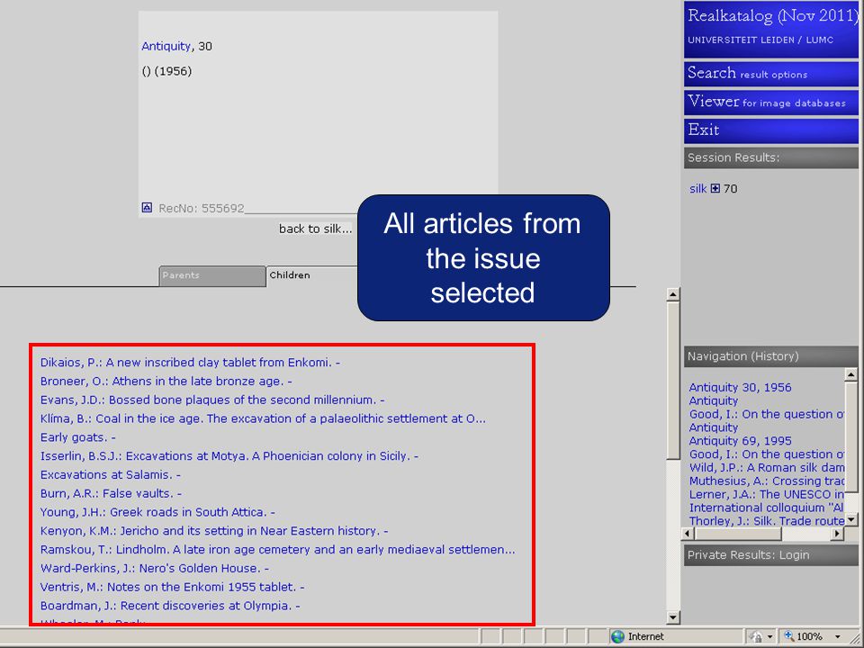Open Isserlin: Excavations at Motya
The image size is (864, 648).
229,456
